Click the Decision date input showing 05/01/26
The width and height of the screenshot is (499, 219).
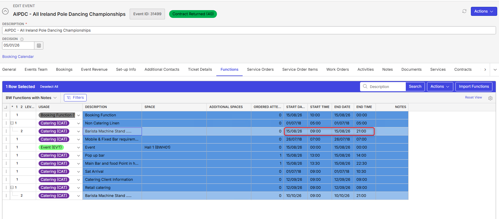18,45
